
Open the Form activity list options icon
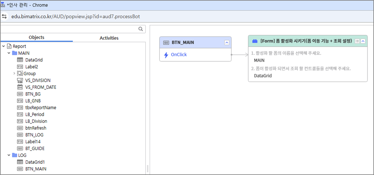click(357, 41)
